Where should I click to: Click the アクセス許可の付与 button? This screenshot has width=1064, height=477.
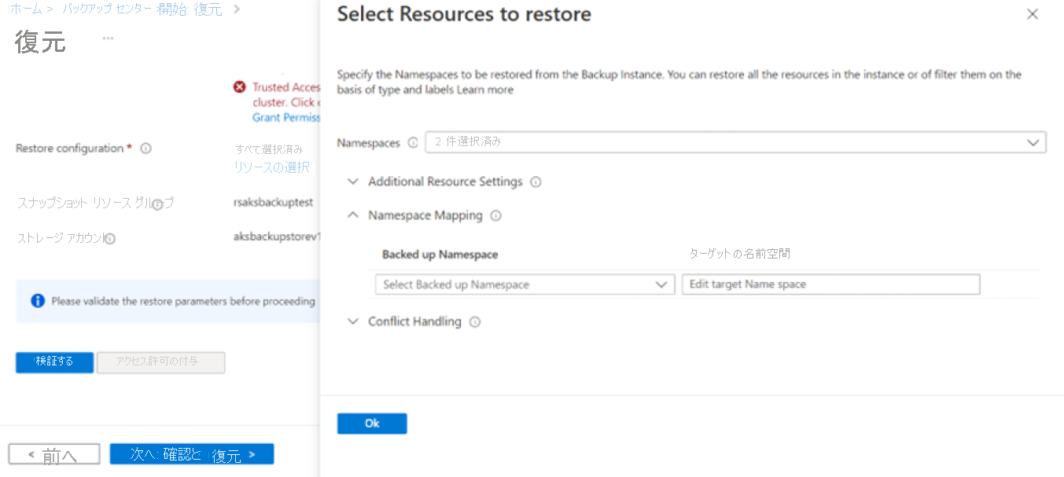[x=160, y=361]
